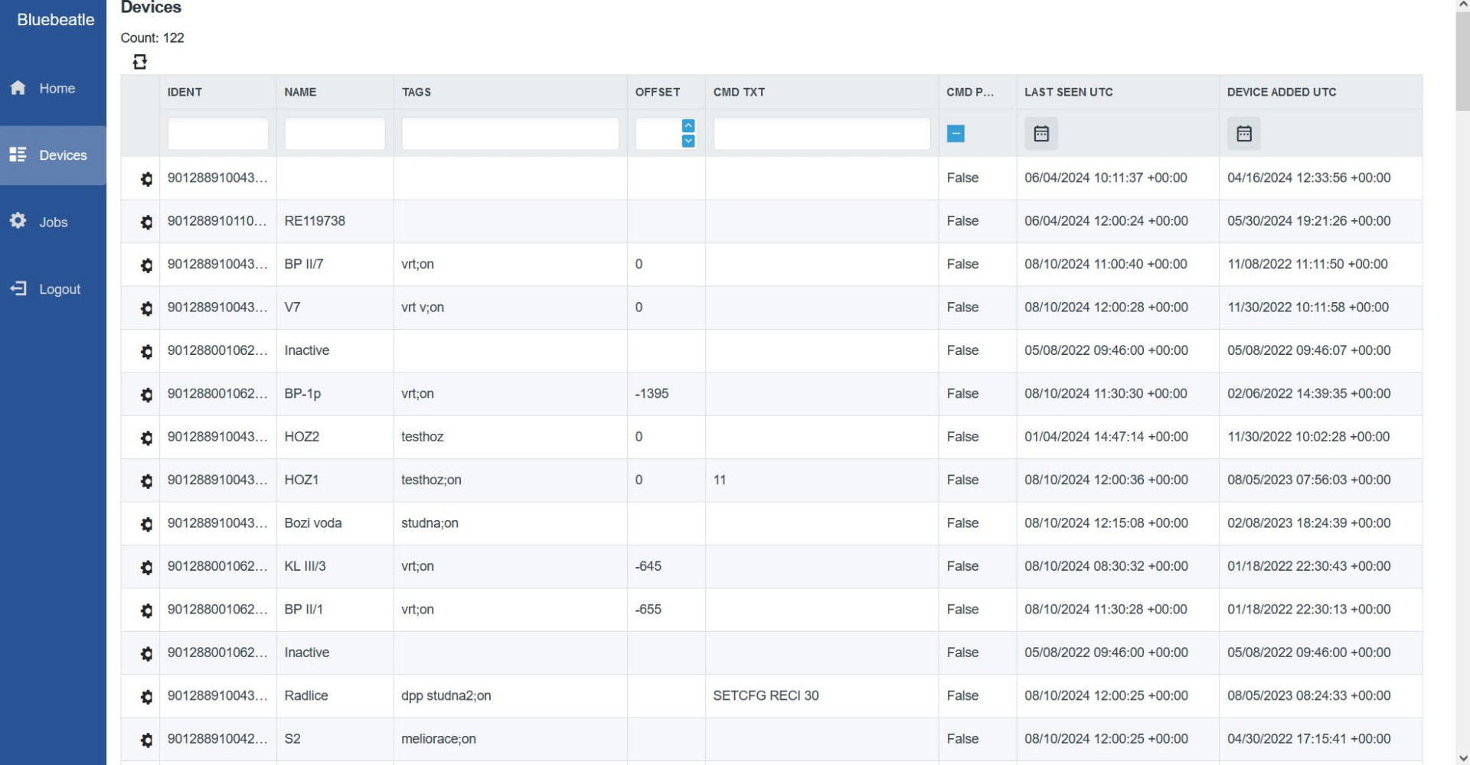Open the Jobs page from sidebar
The height and width of the screenshot is (765, 1470).
point(53,223)
